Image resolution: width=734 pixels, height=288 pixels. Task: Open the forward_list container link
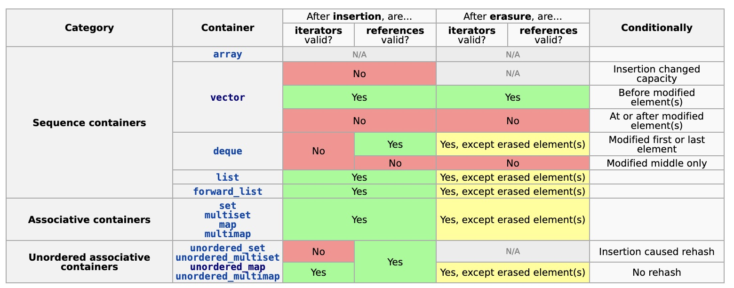click(x=228, y=192)
